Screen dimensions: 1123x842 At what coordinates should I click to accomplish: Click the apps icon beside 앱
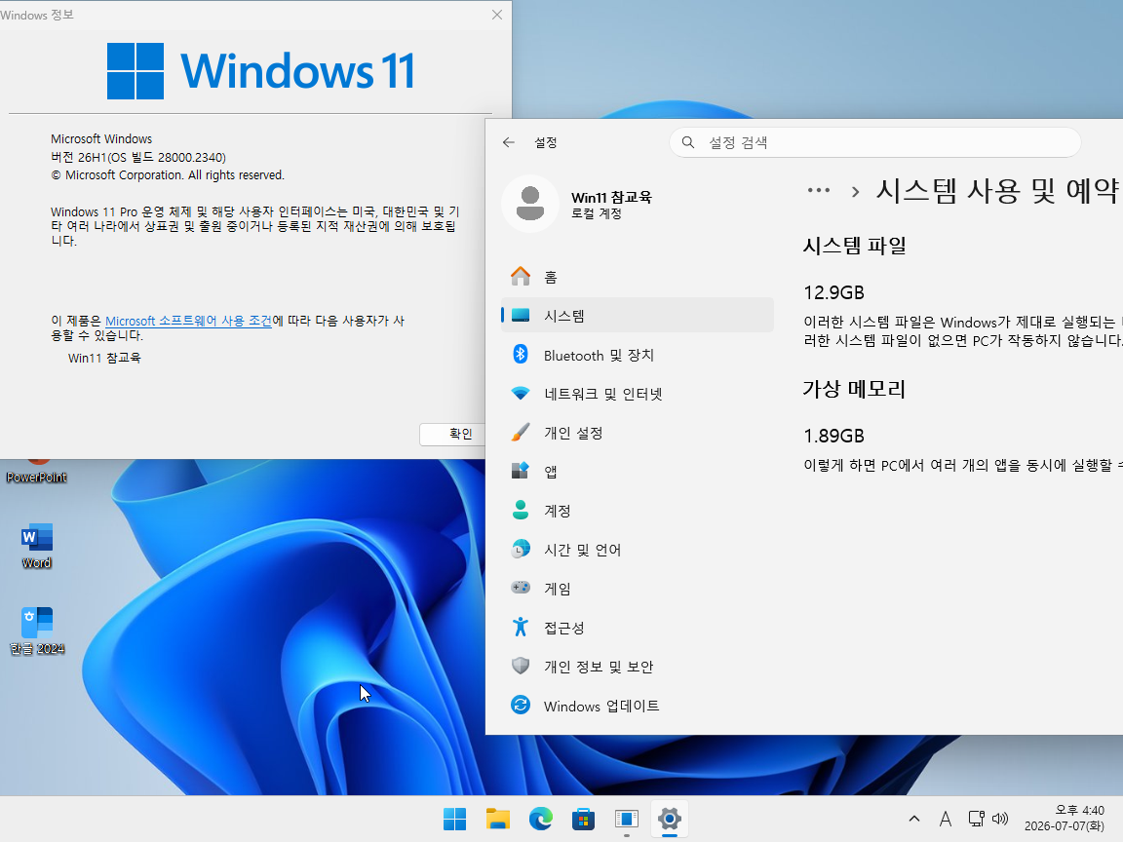521,471
